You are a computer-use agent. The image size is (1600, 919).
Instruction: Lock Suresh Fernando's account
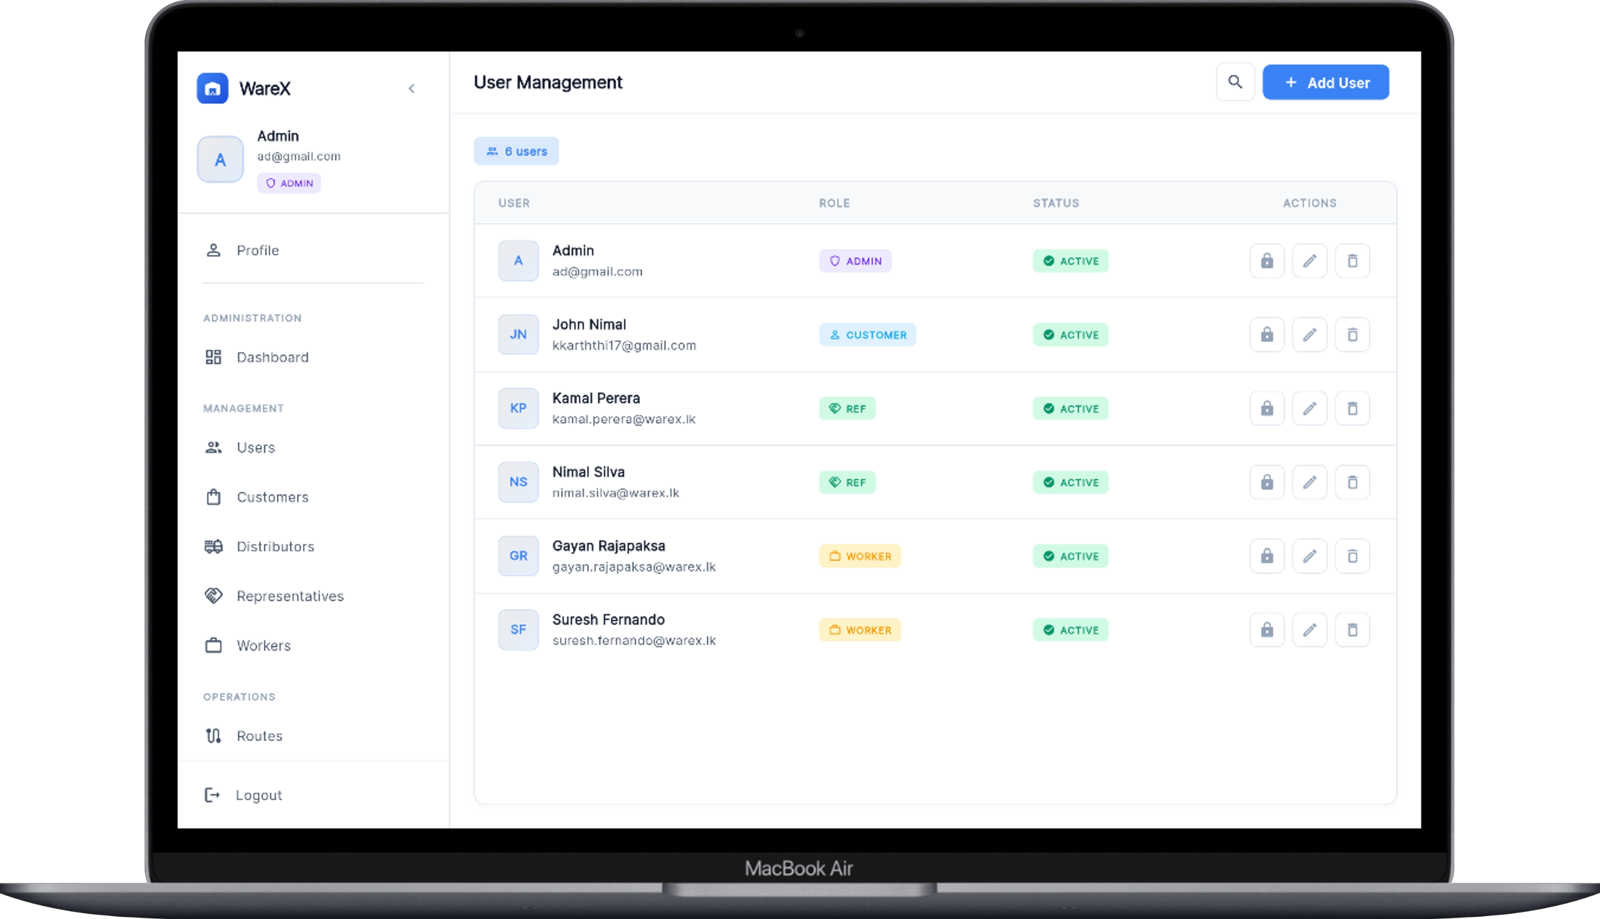pyautogui.click(x=1267, y=630)
